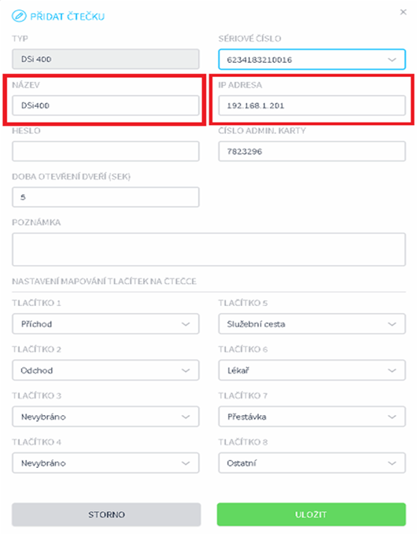Expand the Tlačítko 1 dropdown showing Příchod

coord(105,324)
